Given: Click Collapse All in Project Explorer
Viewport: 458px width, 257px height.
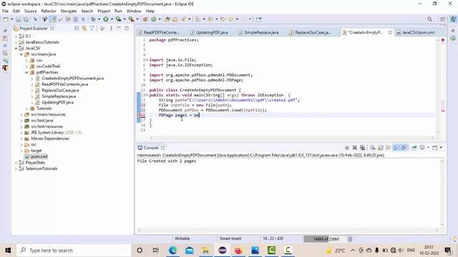Looking at the screenshot, I should point(77,29).
